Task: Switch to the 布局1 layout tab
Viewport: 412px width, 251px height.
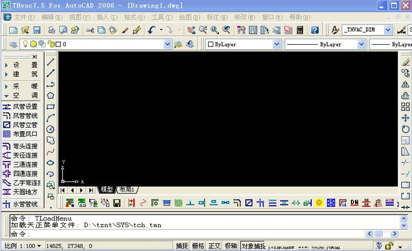Action: click(127, 189)
